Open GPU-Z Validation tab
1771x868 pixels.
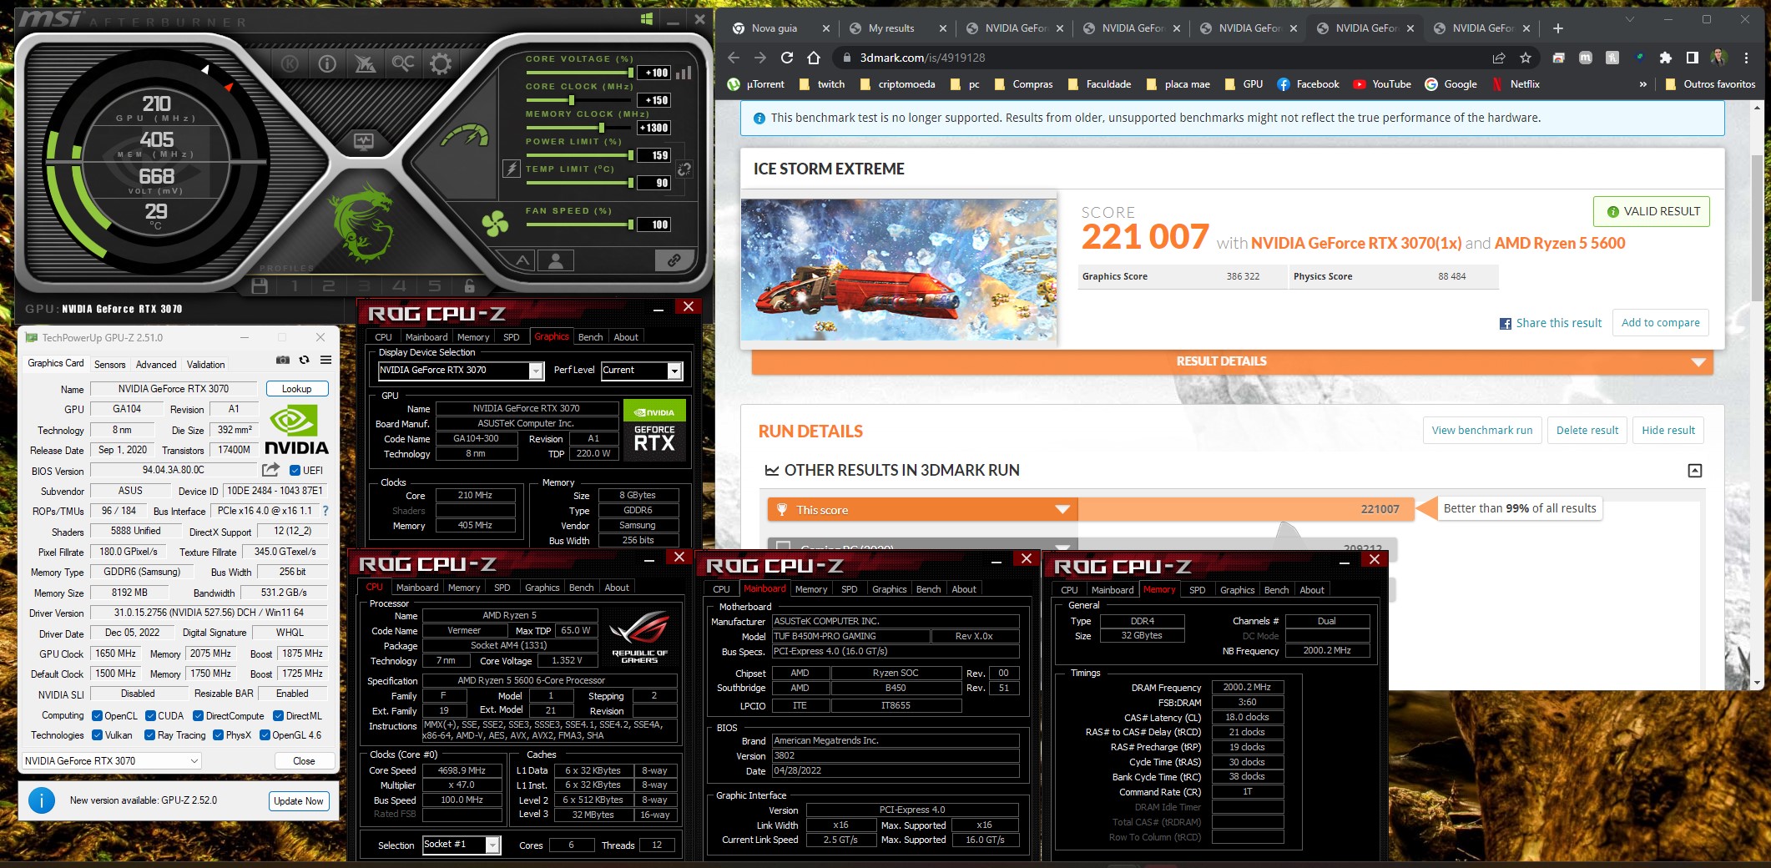coord(206,364)
